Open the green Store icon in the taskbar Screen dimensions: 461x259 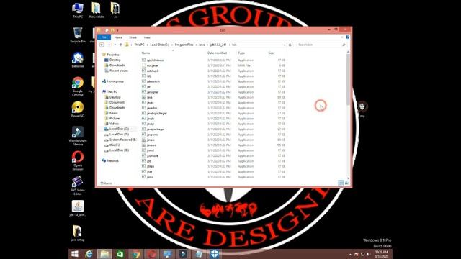120,254
